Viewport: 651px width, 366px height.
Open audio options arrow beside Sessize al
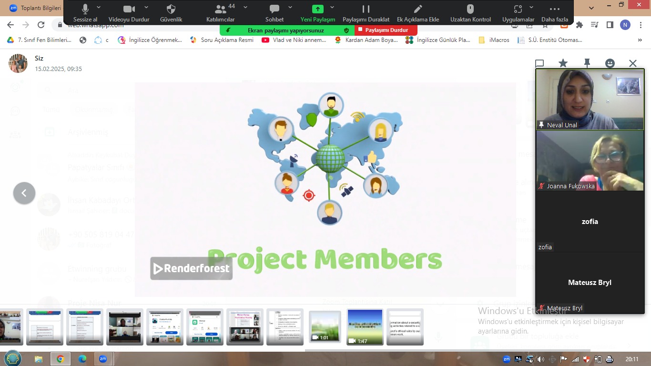99,7
